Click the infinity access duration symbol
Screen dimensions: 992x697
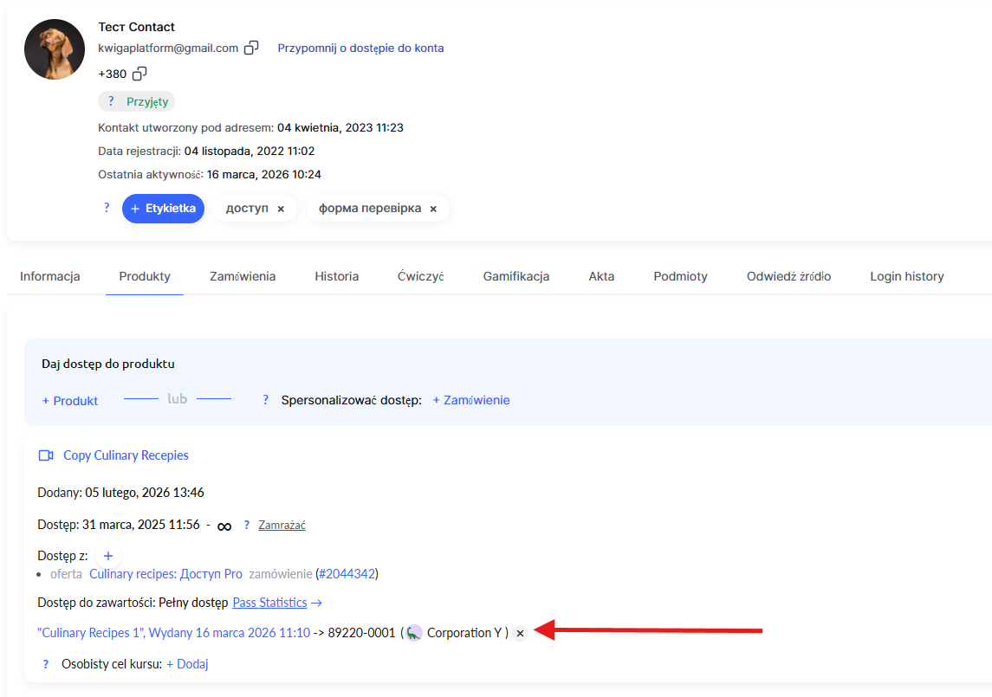224,526
